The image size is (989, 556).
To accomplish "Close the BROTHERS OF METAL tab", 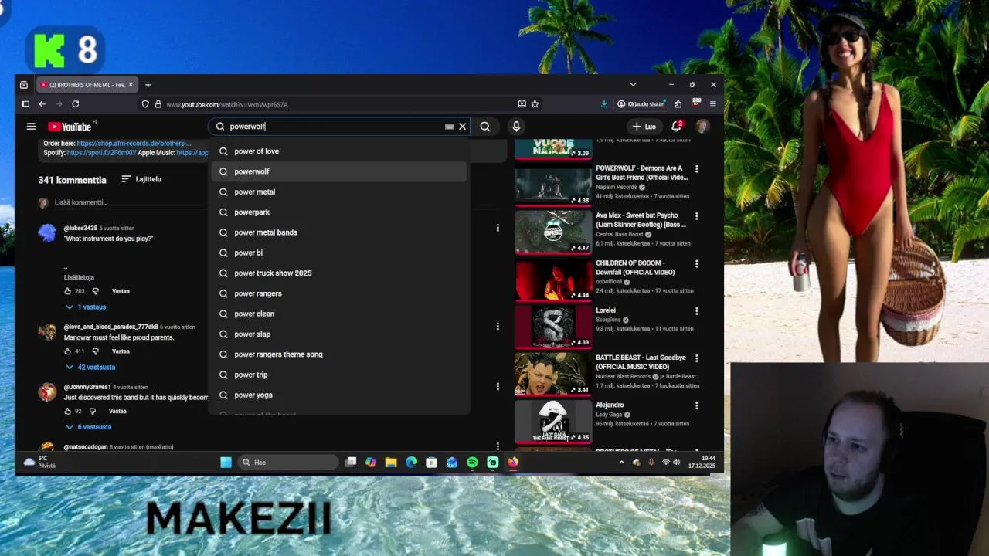I will point(131,85).
